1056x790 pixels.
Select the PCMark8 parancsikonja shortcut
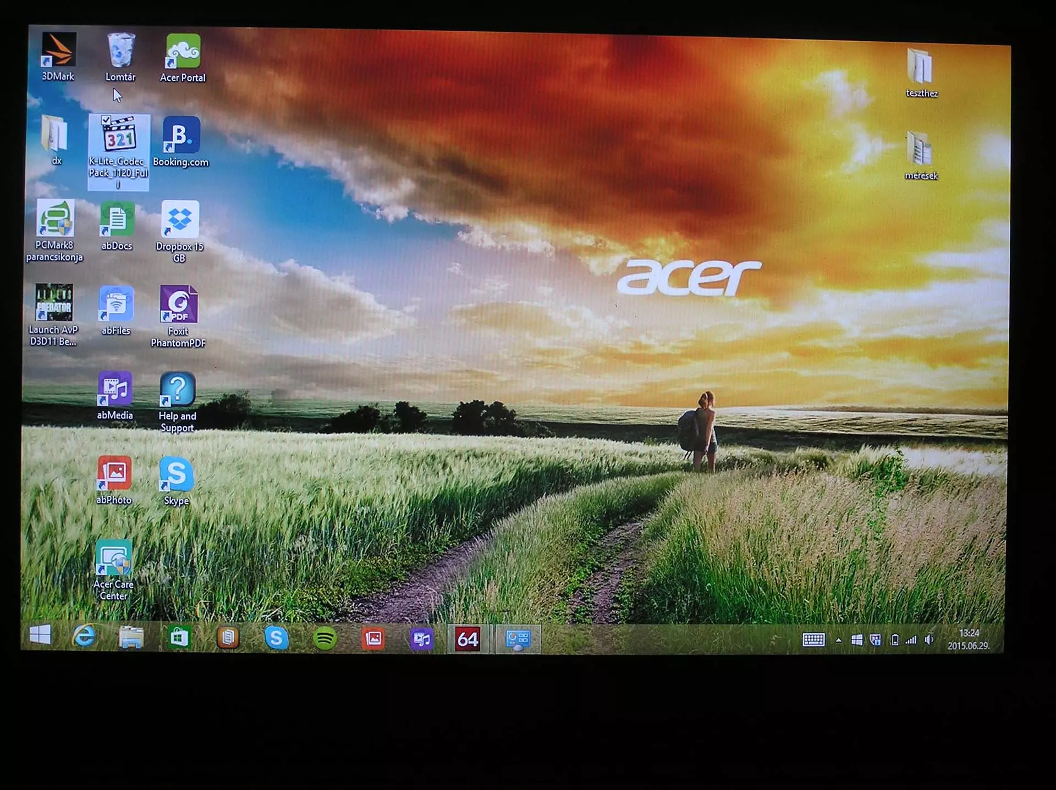click(54, 230)
